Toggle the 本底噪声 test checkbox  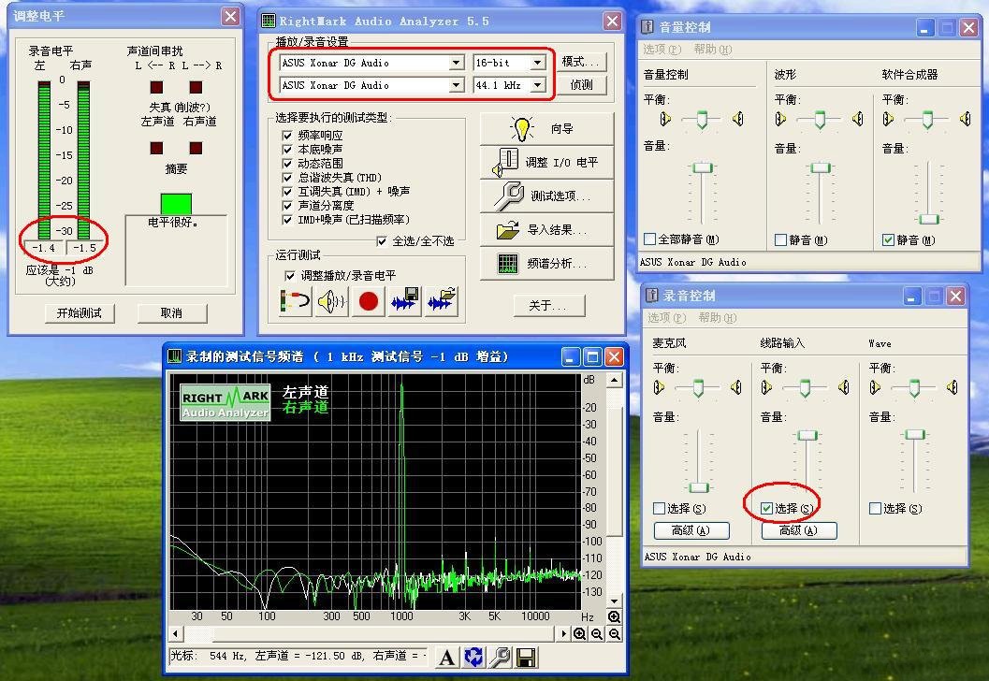point(287,150)
